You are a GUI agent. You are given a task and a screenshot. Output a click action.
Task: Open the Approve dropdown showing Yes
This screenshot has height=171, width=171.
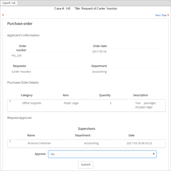pyautogui.click(x=102, y=154)
